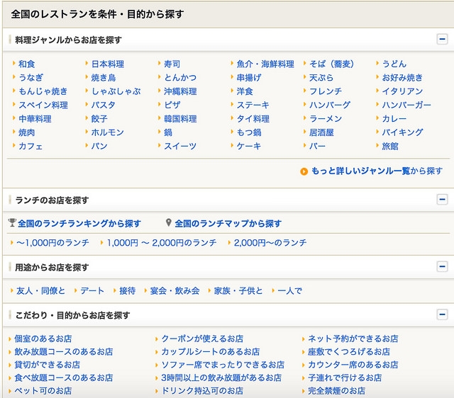Viewport: 454px width, 398px height.
Task: Open ネット予約ができるお店 link
Action: (x=353, y=339)
